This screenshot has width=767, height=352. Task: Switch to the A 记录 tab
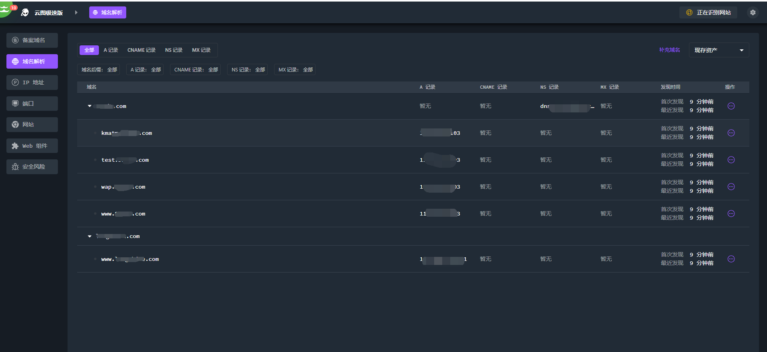tap(111, 50)
